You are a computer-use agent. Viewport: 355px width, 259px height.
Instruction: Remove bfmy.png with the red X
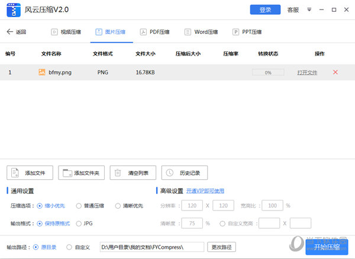(335, 72)
